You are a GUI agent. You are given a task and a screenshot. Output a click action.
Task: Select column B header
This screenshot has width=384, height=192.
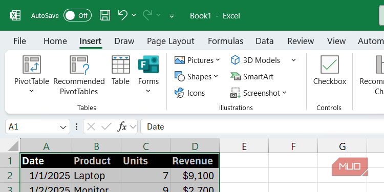pyautogui.click(x=96, y=146)
